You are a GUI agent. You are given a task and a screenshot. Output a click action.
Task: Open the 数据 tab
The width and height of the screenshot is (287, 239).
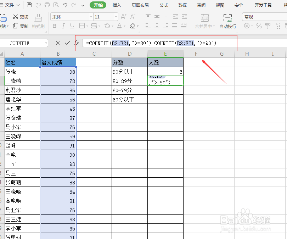pyautogui.click(x=182, y=5)
